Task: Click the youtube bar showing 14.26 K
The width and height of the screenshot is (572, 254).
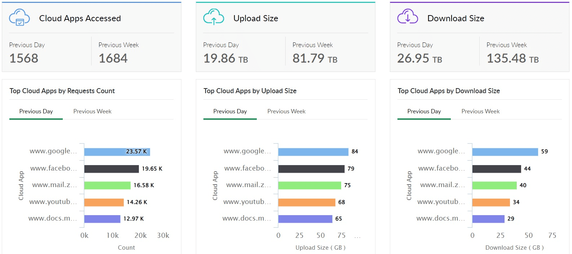Action: tap(104, 202)
